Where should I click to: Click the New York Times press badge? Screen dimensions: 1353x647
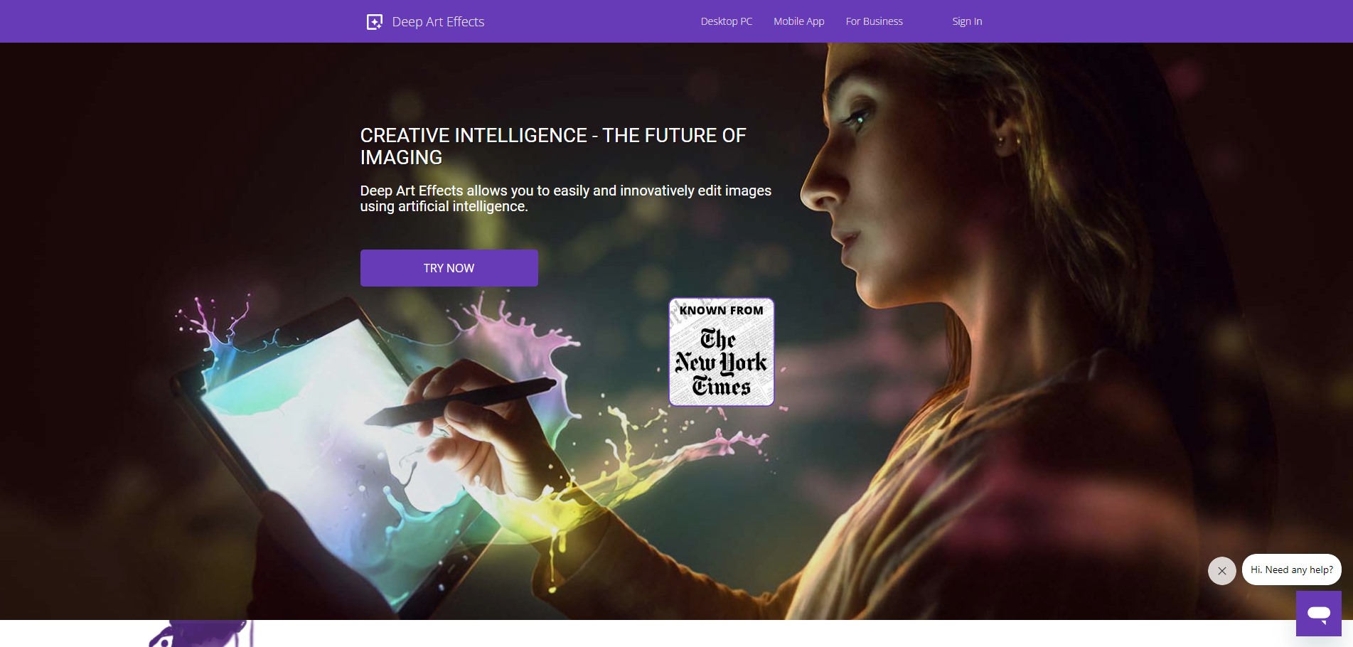coord(721,352)
